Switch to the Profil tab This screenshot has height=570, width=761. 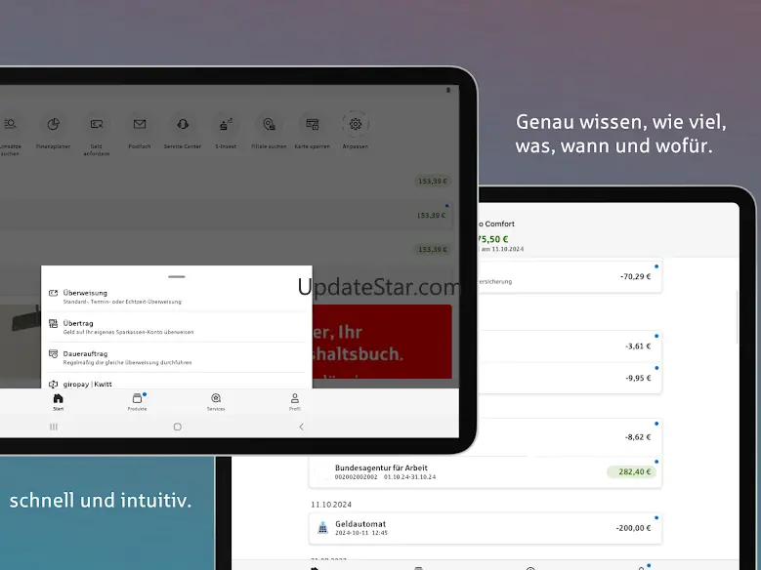(x=295, y=402)
